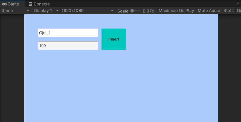Click the 0.37x scale value
Image resolution: width=241 pixels, height=122 pixels.
point(148,11)
